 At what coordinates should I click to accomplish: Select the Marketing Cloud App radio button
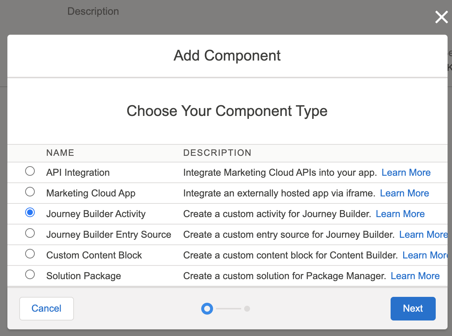tap(30, 192)
